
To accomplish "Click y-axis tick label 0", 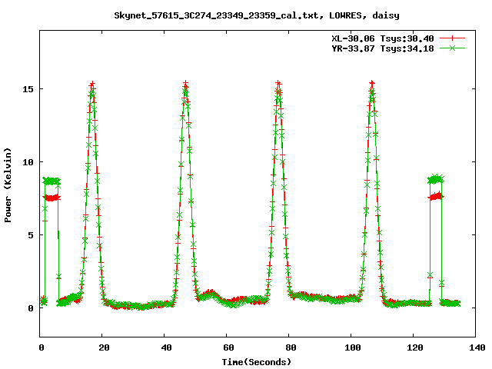I will pos(31,308).
